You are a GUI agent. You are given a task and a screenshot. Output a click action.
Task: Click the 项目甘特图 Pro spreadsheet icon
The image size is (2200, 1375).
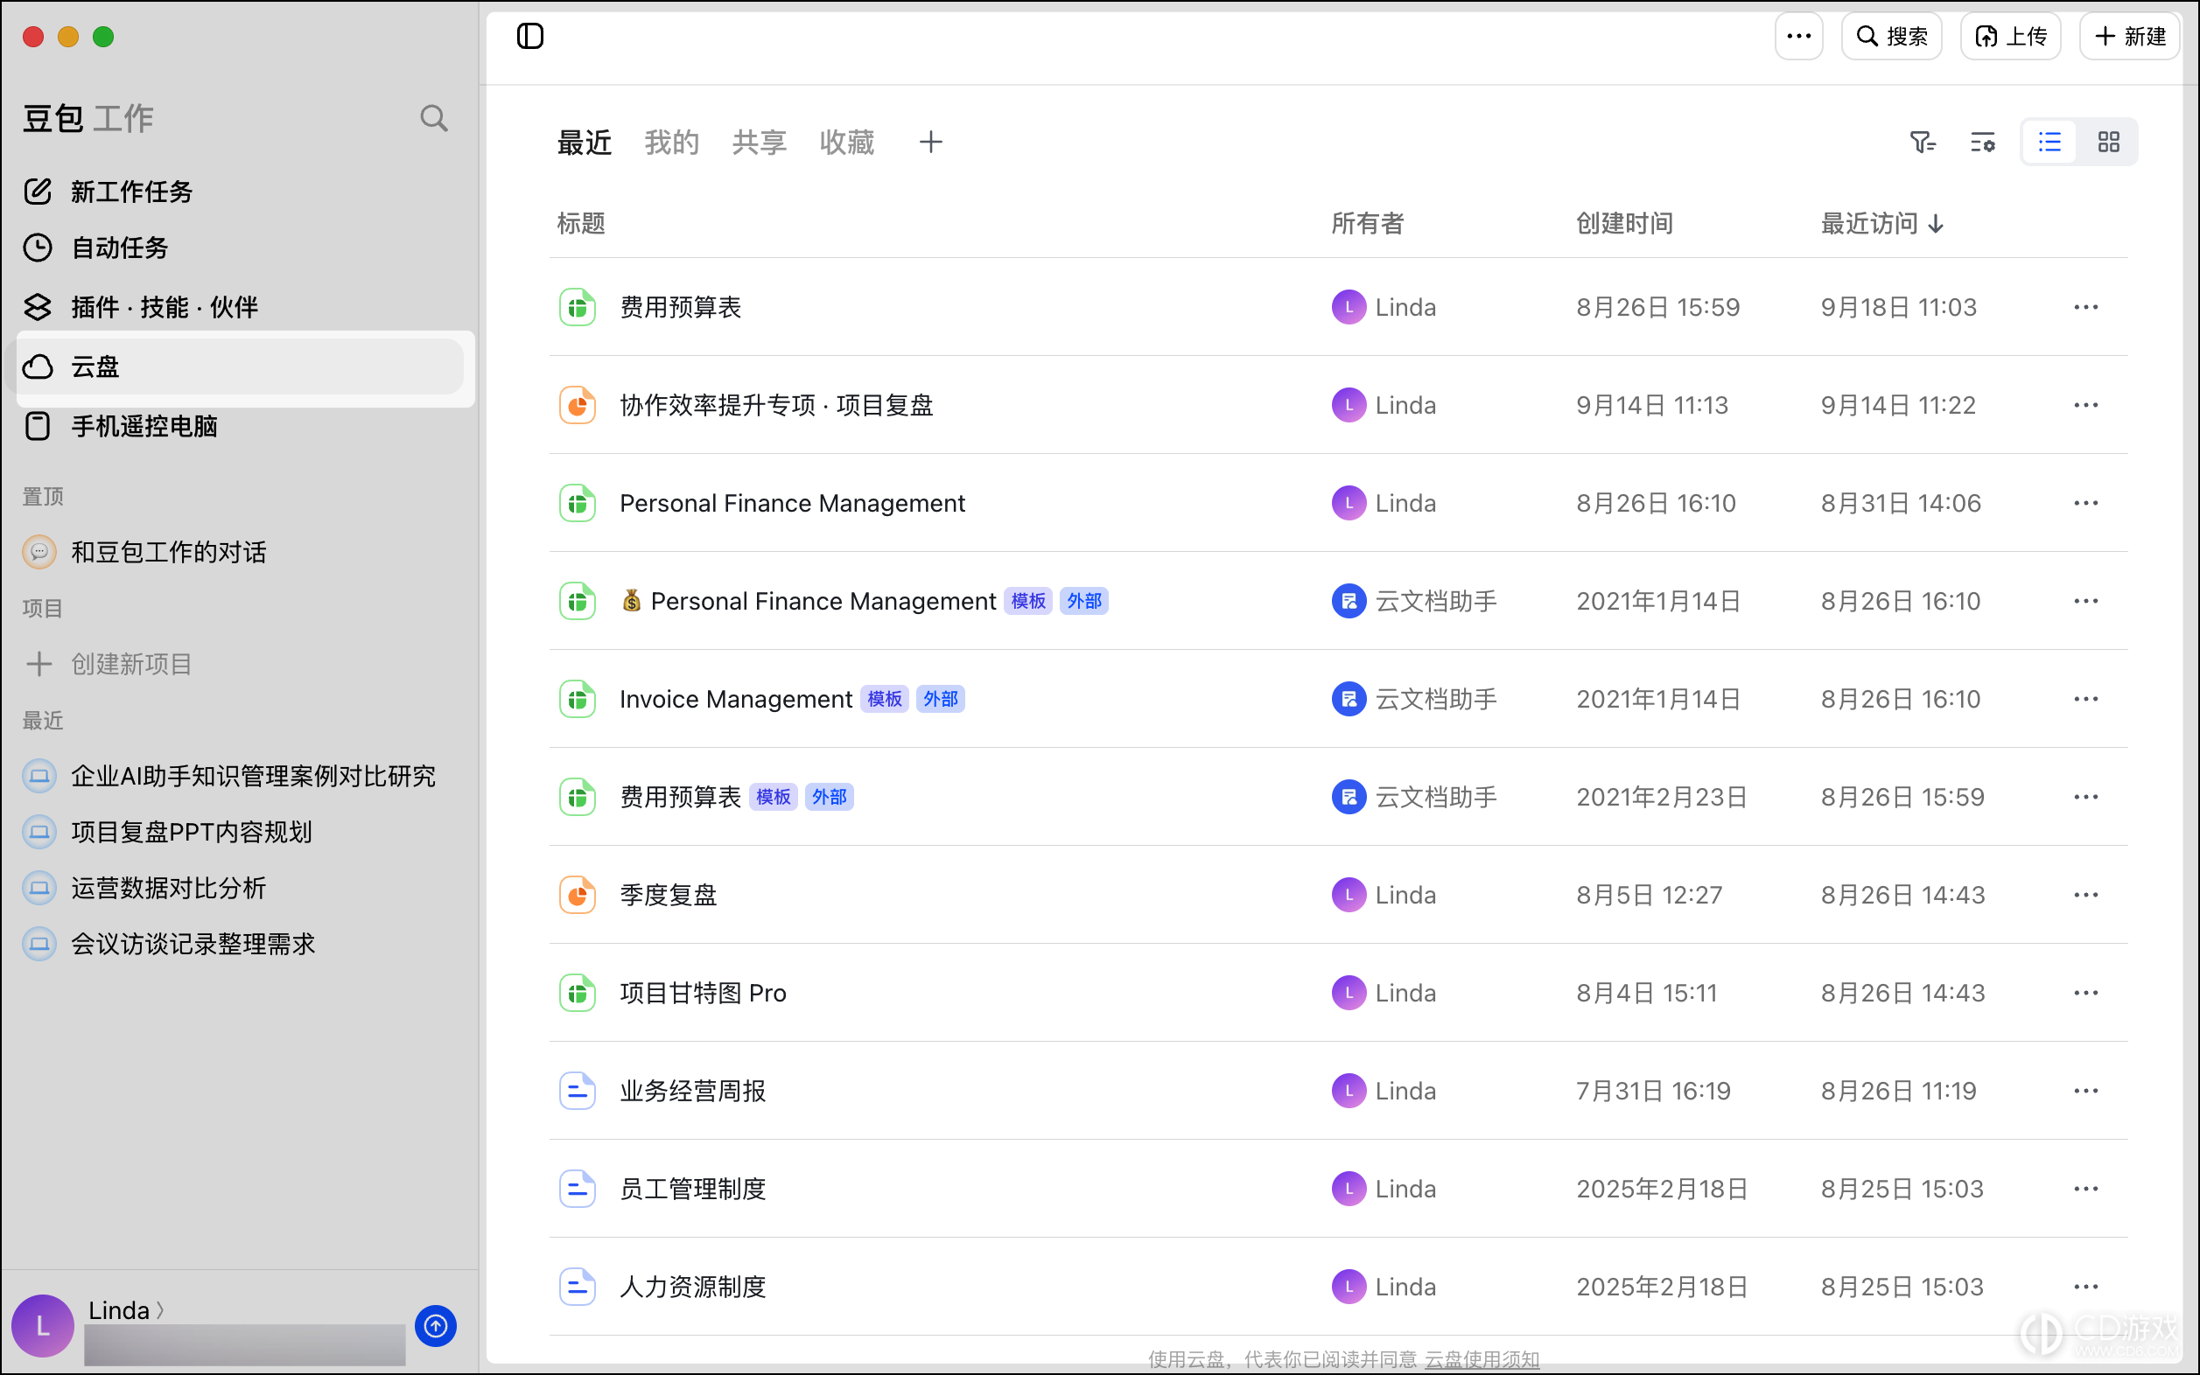[x=577, y=993]
